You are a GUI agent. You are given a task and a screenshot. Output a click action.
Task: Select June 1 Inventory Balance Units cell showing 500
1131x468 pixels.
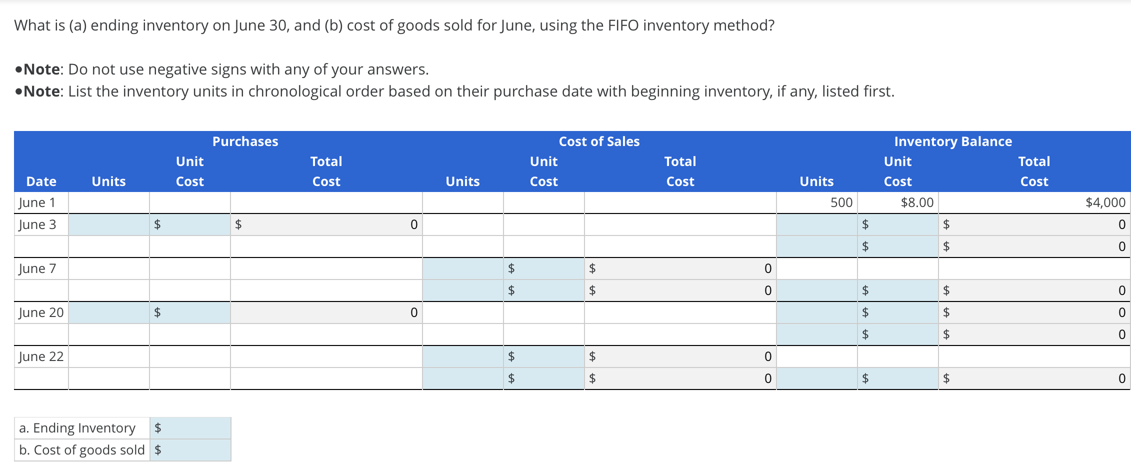(816, 202)
